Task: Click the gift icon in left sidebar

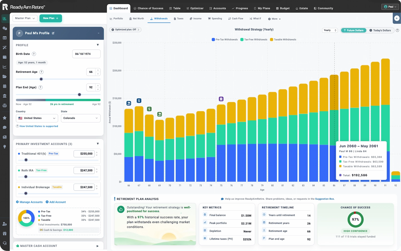Action: tap(5, 233)
